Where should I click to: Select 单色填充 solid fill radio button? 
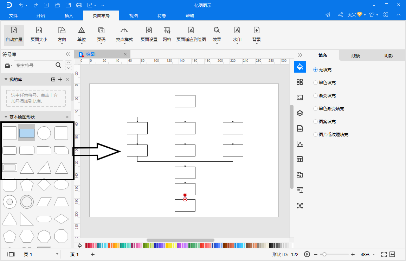[315, 83]
